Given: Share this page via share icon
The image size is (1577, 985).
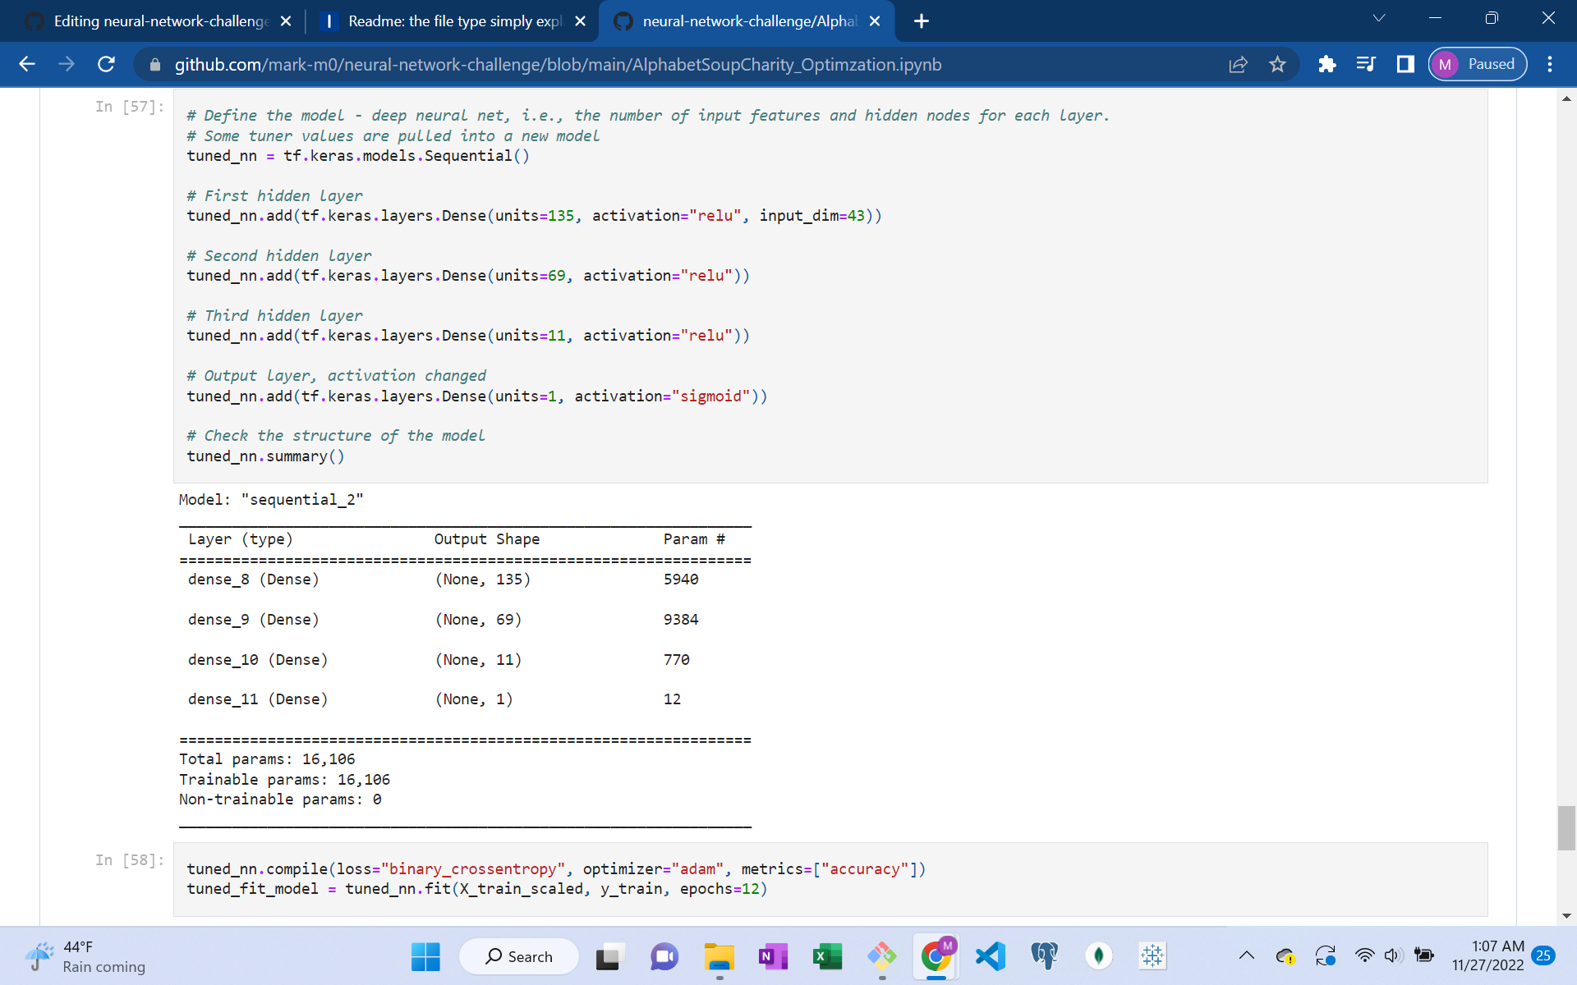Looking at the screenshot, I should point(1238,64).
